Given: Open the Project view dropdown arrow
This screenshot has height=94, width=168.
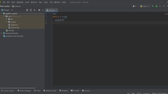Looking at the screenshot, I should (12, 10).
